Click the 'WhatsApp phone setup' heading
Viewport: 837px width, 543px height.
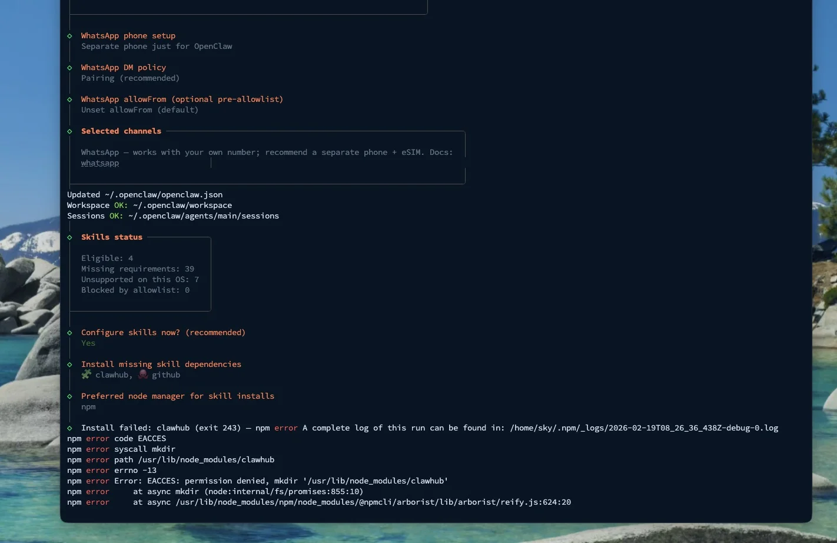(x=128, y=36)
